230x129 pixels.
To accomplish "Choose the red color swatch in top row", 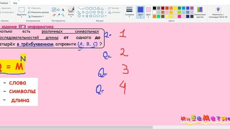I will [167, 8].
